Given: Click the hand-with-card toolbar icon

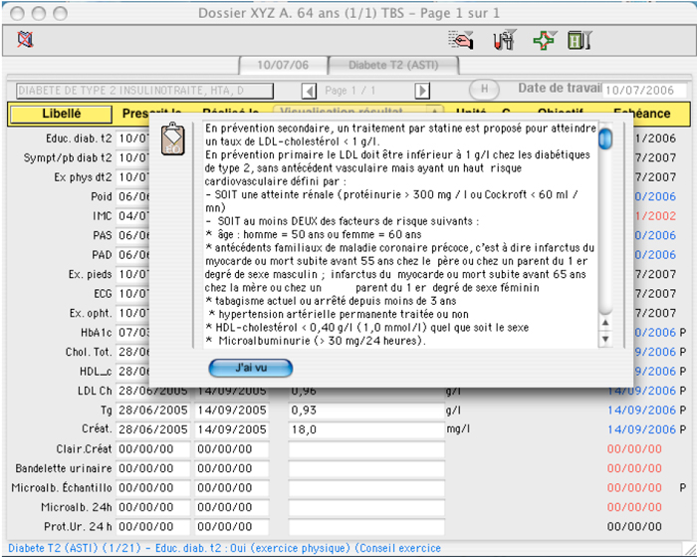Looking at the screenshot, I should (x=461, y=41).
